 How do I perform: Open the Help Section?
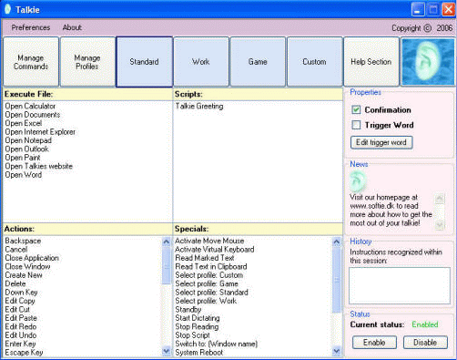pos(371,62)
